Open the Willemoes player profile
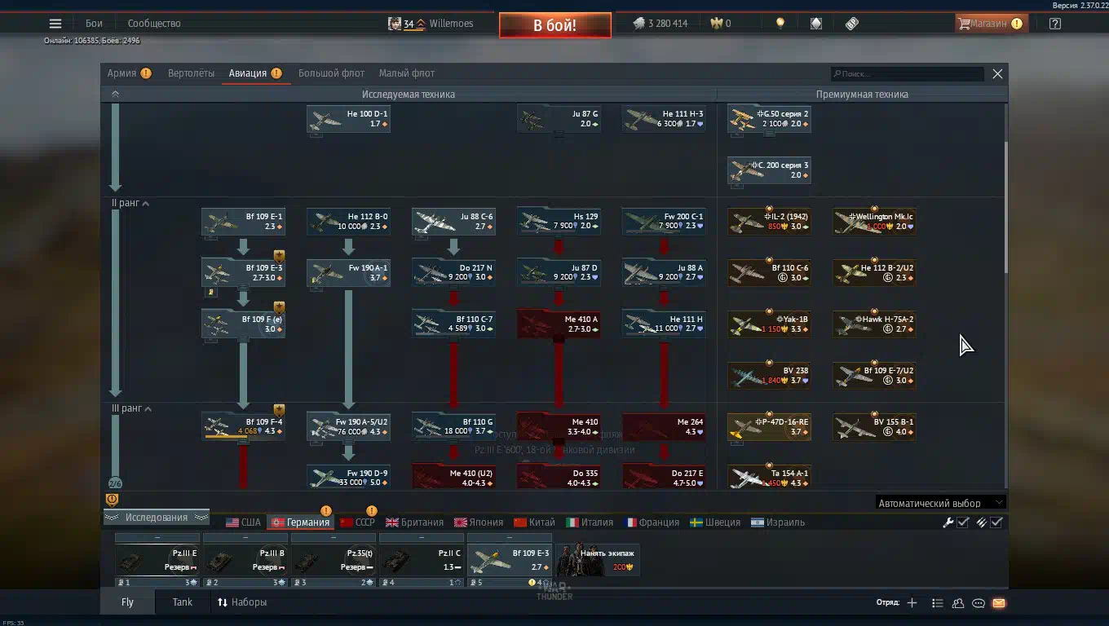 (x=431, y=24)
